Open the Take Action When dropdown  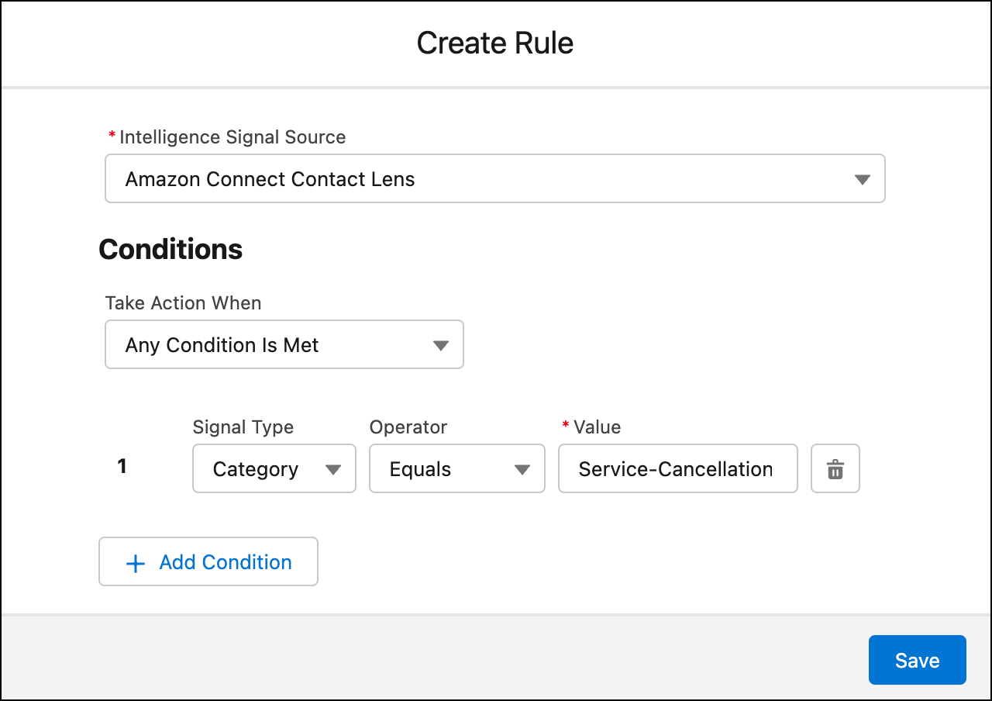(x=284, y=344)
